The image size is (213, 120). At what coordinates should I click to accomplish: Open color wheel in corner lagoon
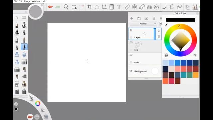[x=38, y=104]
